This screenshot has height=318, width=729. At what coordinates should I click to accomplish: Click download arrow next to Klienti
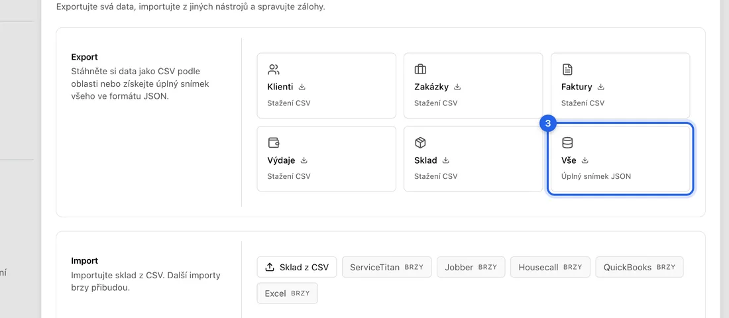pyautogui.click(x=302, y=87)
